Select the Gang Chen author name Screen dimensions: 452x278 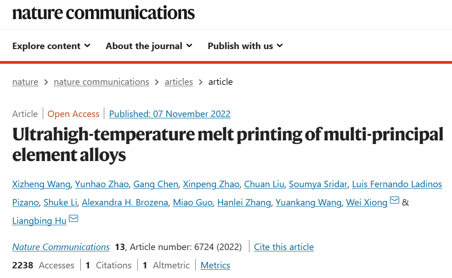tap(156, 184)
